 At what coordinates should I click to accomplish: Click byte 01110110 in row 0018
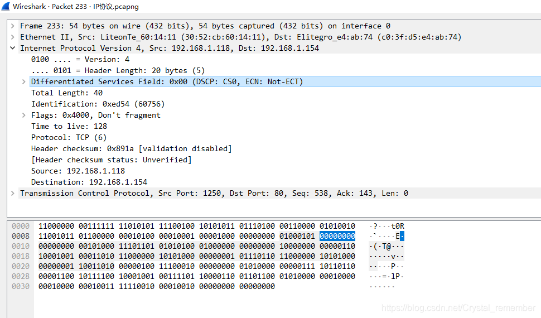(x=257, y=256)
